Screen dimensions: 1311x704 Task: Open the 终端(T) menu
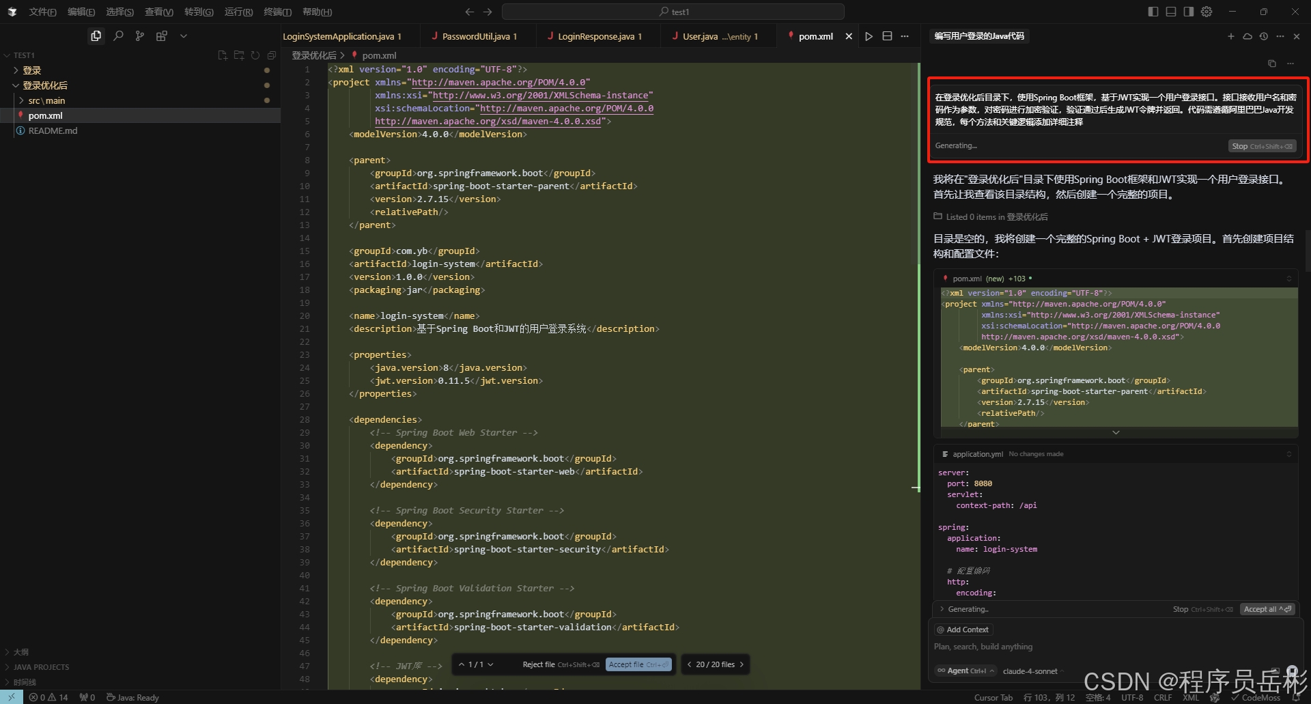277,12
